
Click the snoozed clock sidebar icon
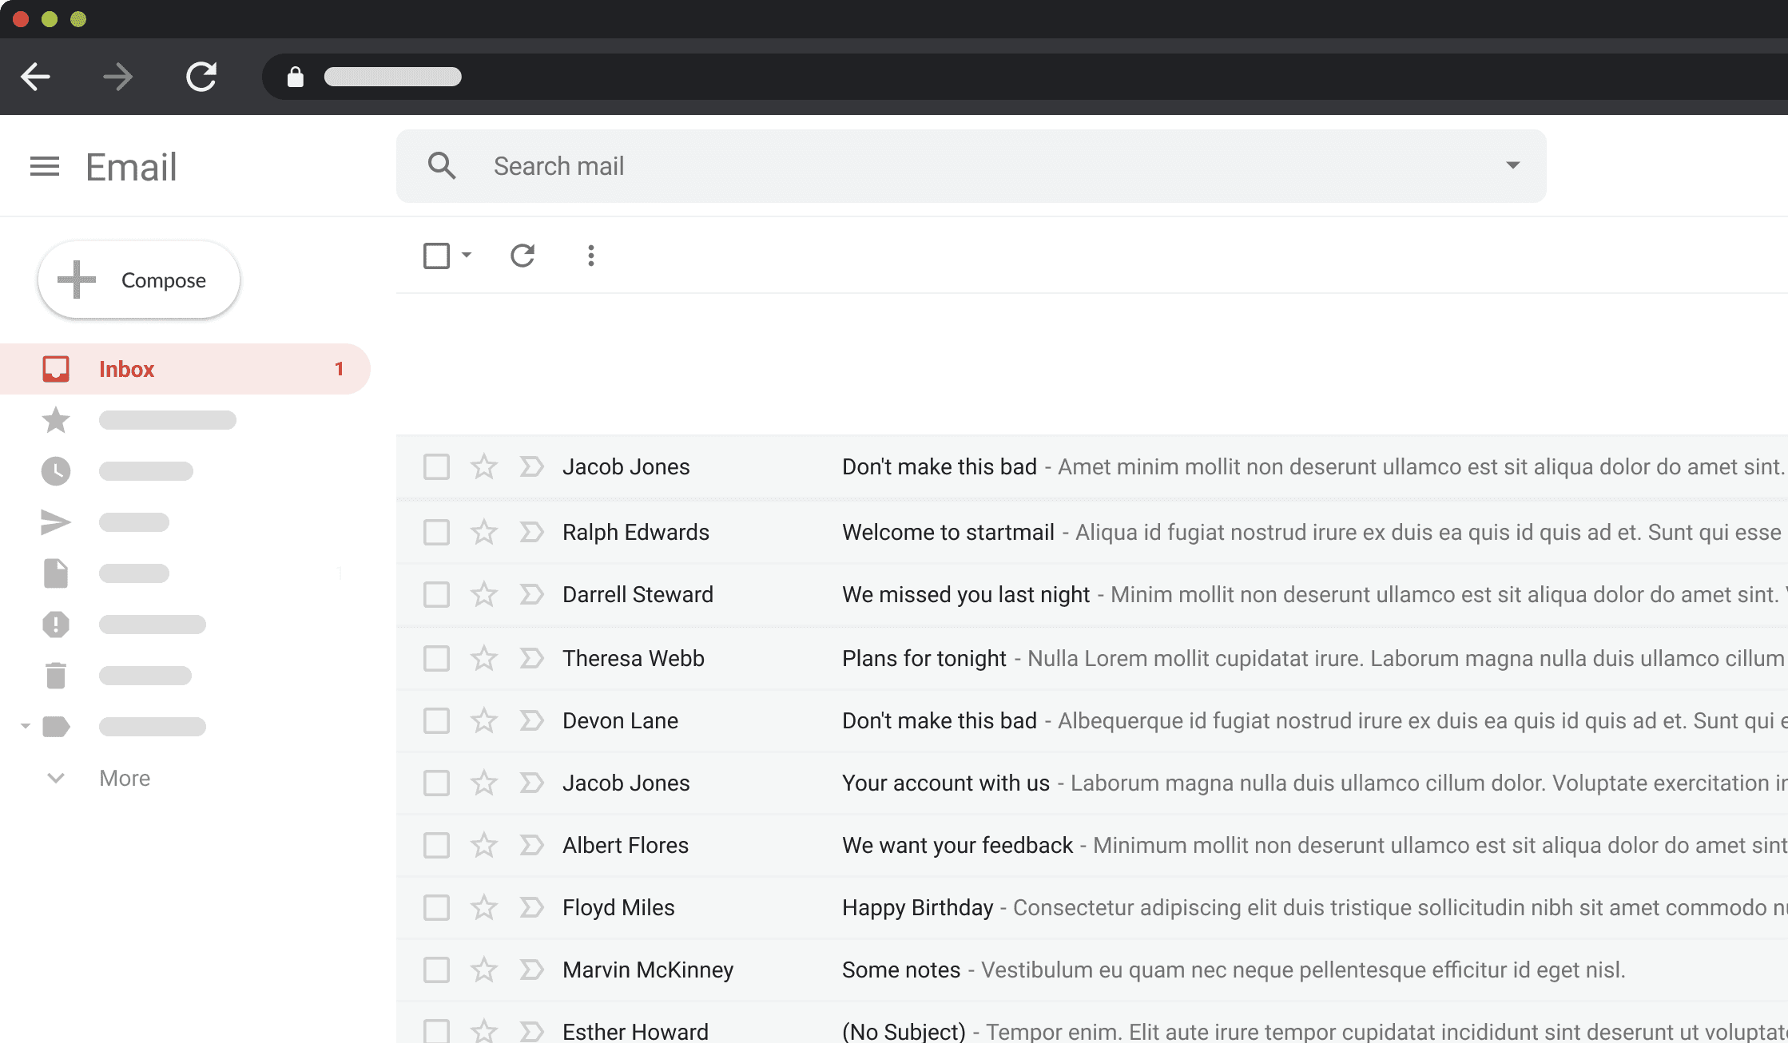(56, 471)
